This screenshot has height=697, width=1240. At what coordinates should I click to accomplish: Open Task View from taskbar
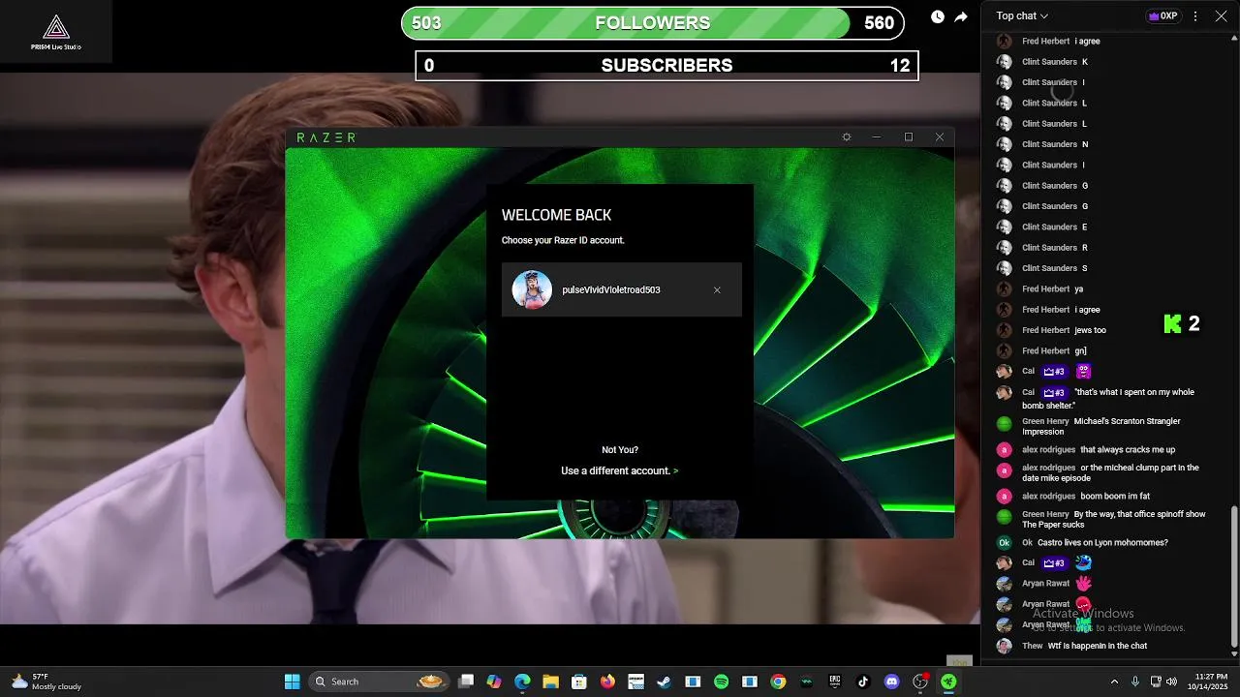pos(466,682)
